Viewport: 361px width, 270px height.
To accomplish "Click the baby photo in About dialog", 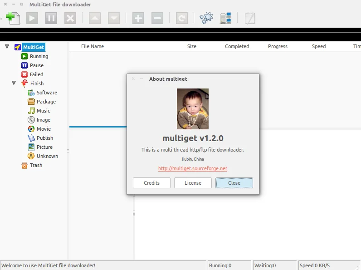I will tap(193, 109).
